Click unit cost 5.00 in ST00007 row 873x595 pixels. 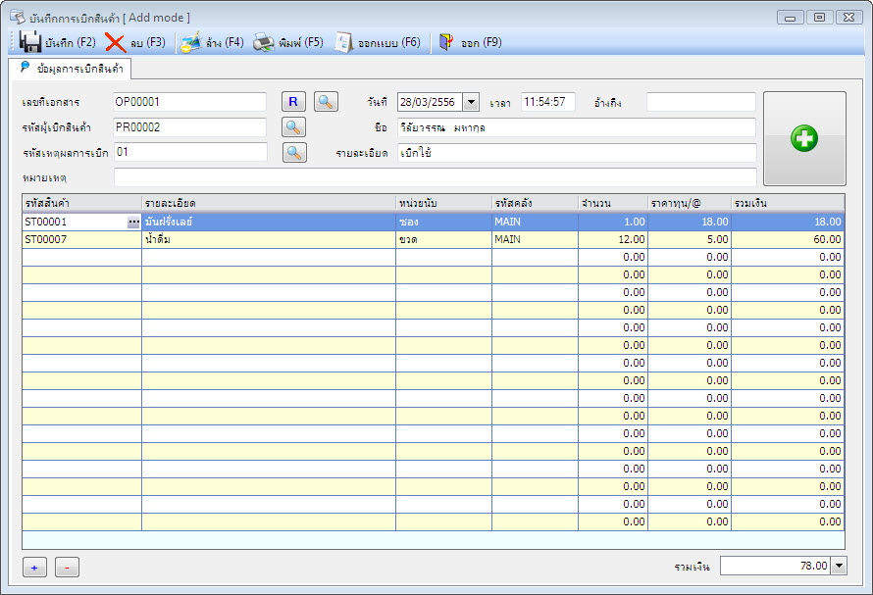click(690, 239)
